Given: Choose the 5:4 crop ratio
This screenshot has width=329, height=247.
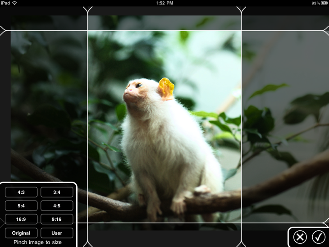Looking at the screenshot, I should click(21, 206).
